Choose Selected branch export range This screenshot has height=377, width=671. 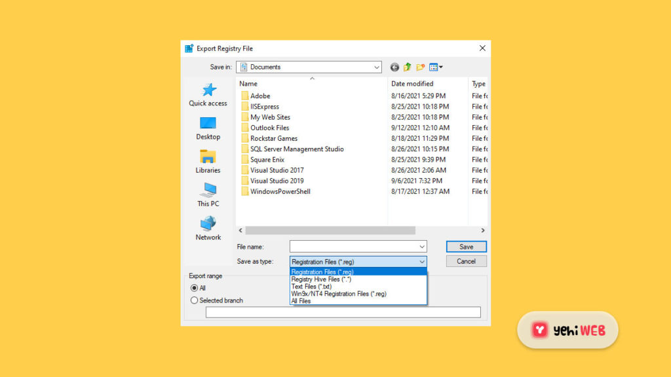pyautogui.click(x=195, y=300)
